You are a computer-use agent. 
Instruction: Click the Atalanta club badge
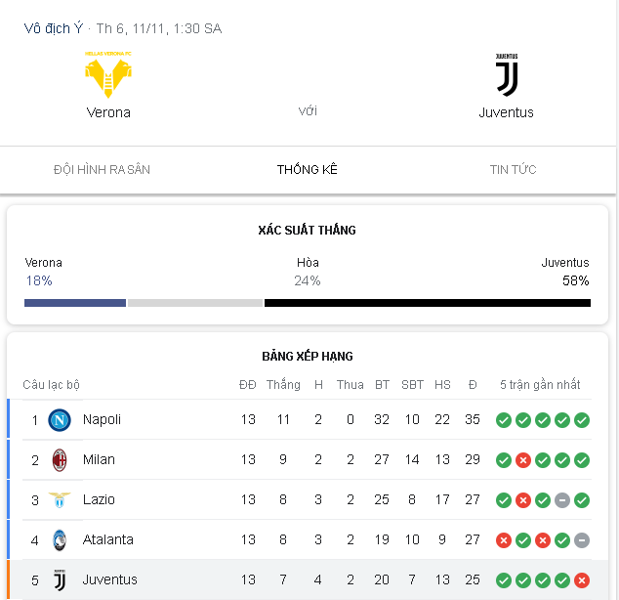coord(60,540)
